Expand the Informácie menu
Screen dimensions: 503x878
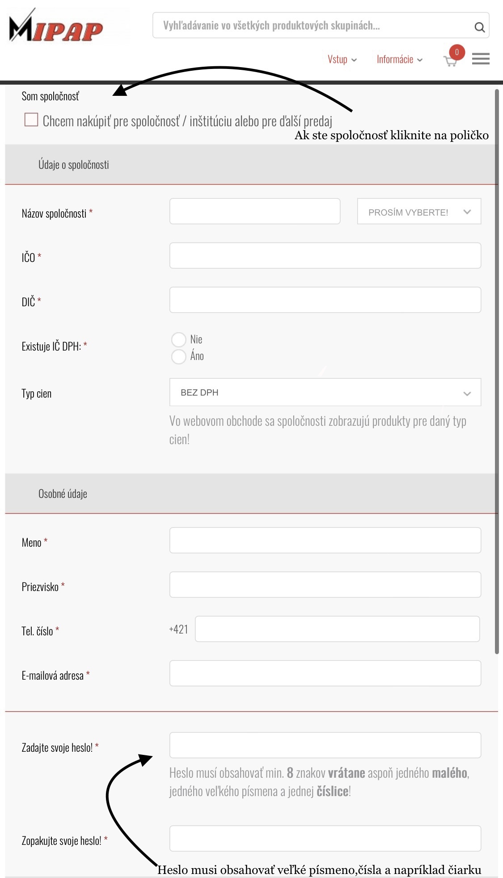(399, 60)
